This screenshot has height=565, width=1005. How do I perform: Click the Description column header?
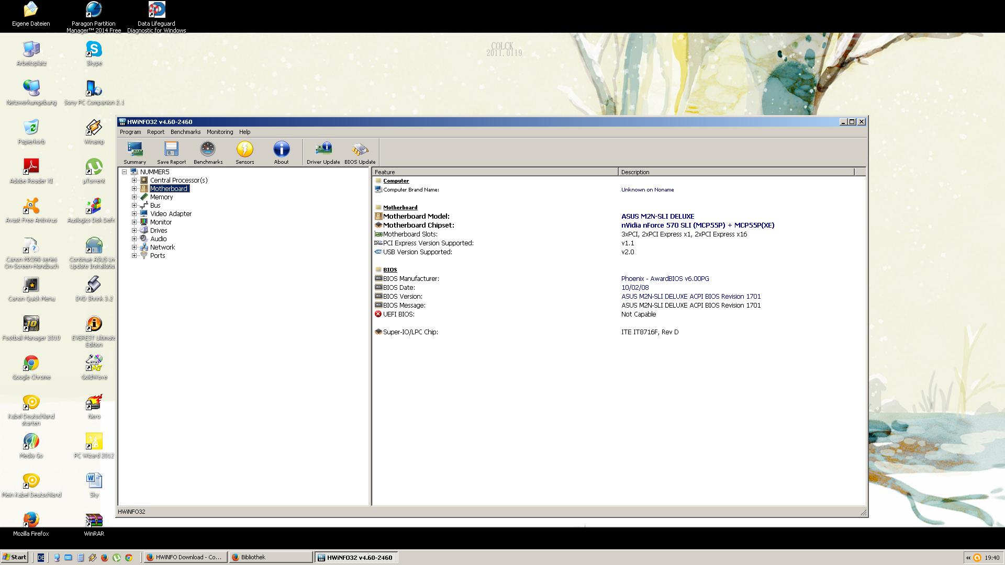(736, 172)
